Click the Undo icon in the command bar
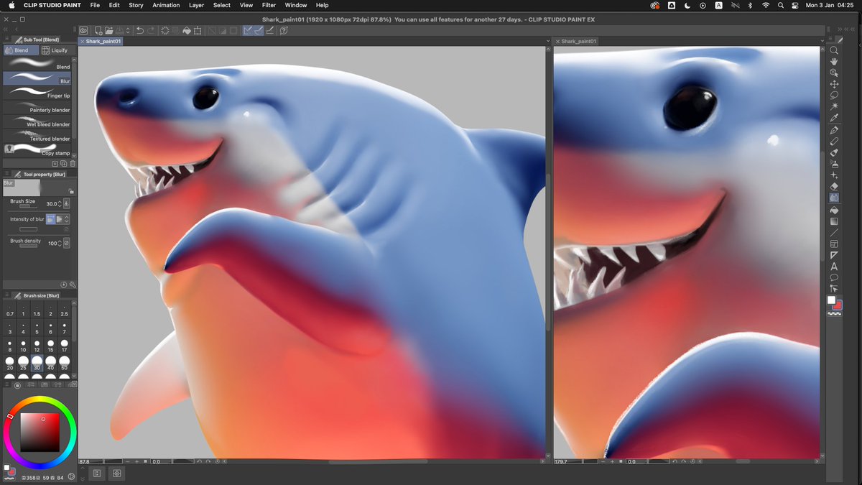The image size is (862, 485). (140, 30)
